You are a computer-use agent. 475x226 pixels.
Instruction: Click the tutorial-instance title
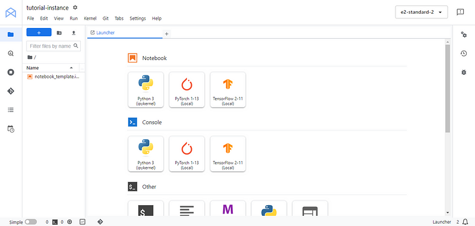[x=47, y=8]
